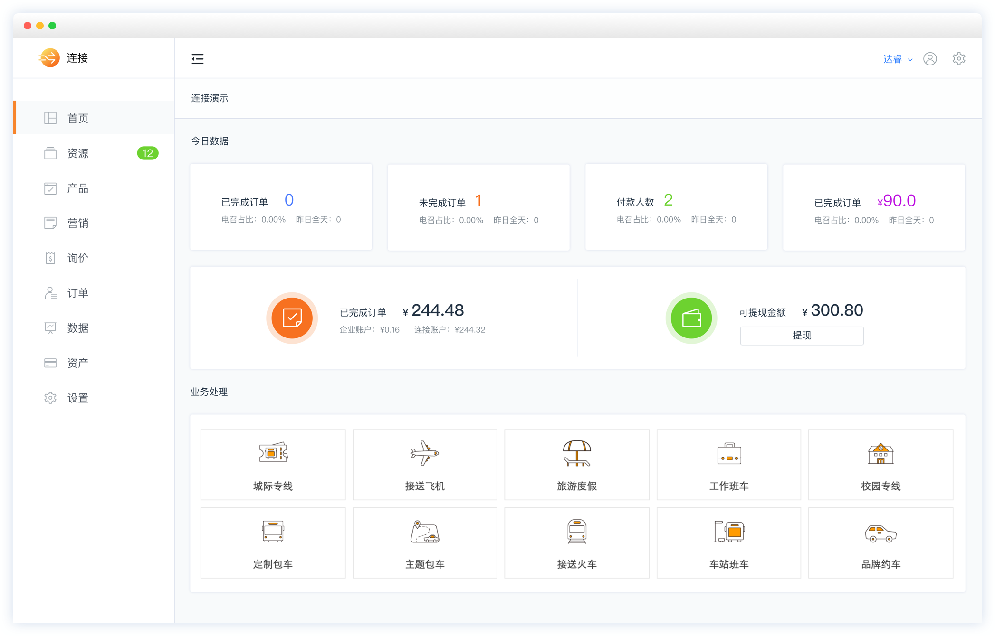The height and width of the screenshot is (636, 995).
Task: Click the 工作班车 briefcase icon
Action: [x=728, y=453]
